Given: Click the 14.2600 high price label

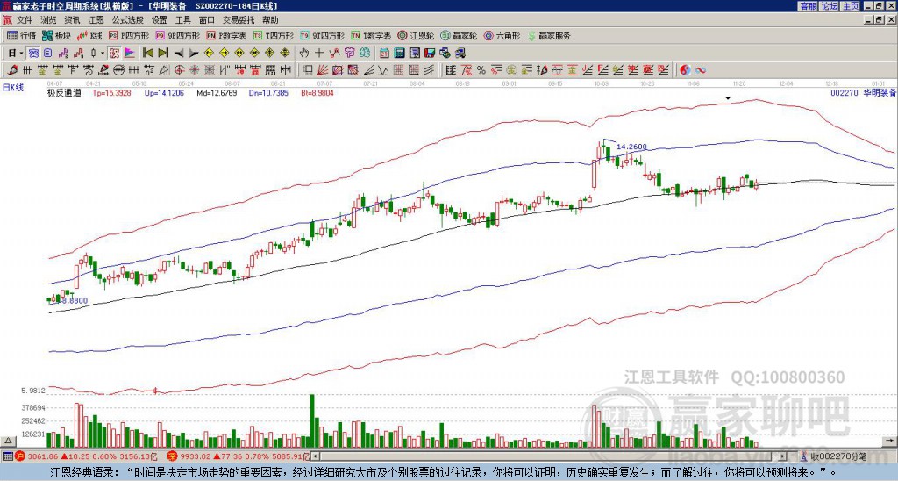Looking at the screenshot, I should pos(631,147).
